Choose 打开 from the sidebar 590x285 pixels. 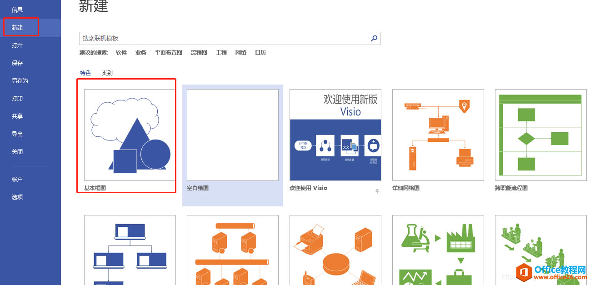17,45
